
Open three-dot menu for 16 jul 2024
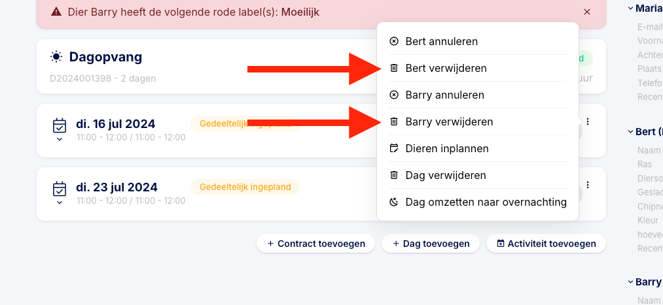click(588, 121)
